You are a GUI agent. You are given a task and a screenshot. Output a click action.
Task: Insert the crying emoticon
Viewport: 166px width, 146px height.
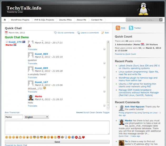(x=48, y=137)
